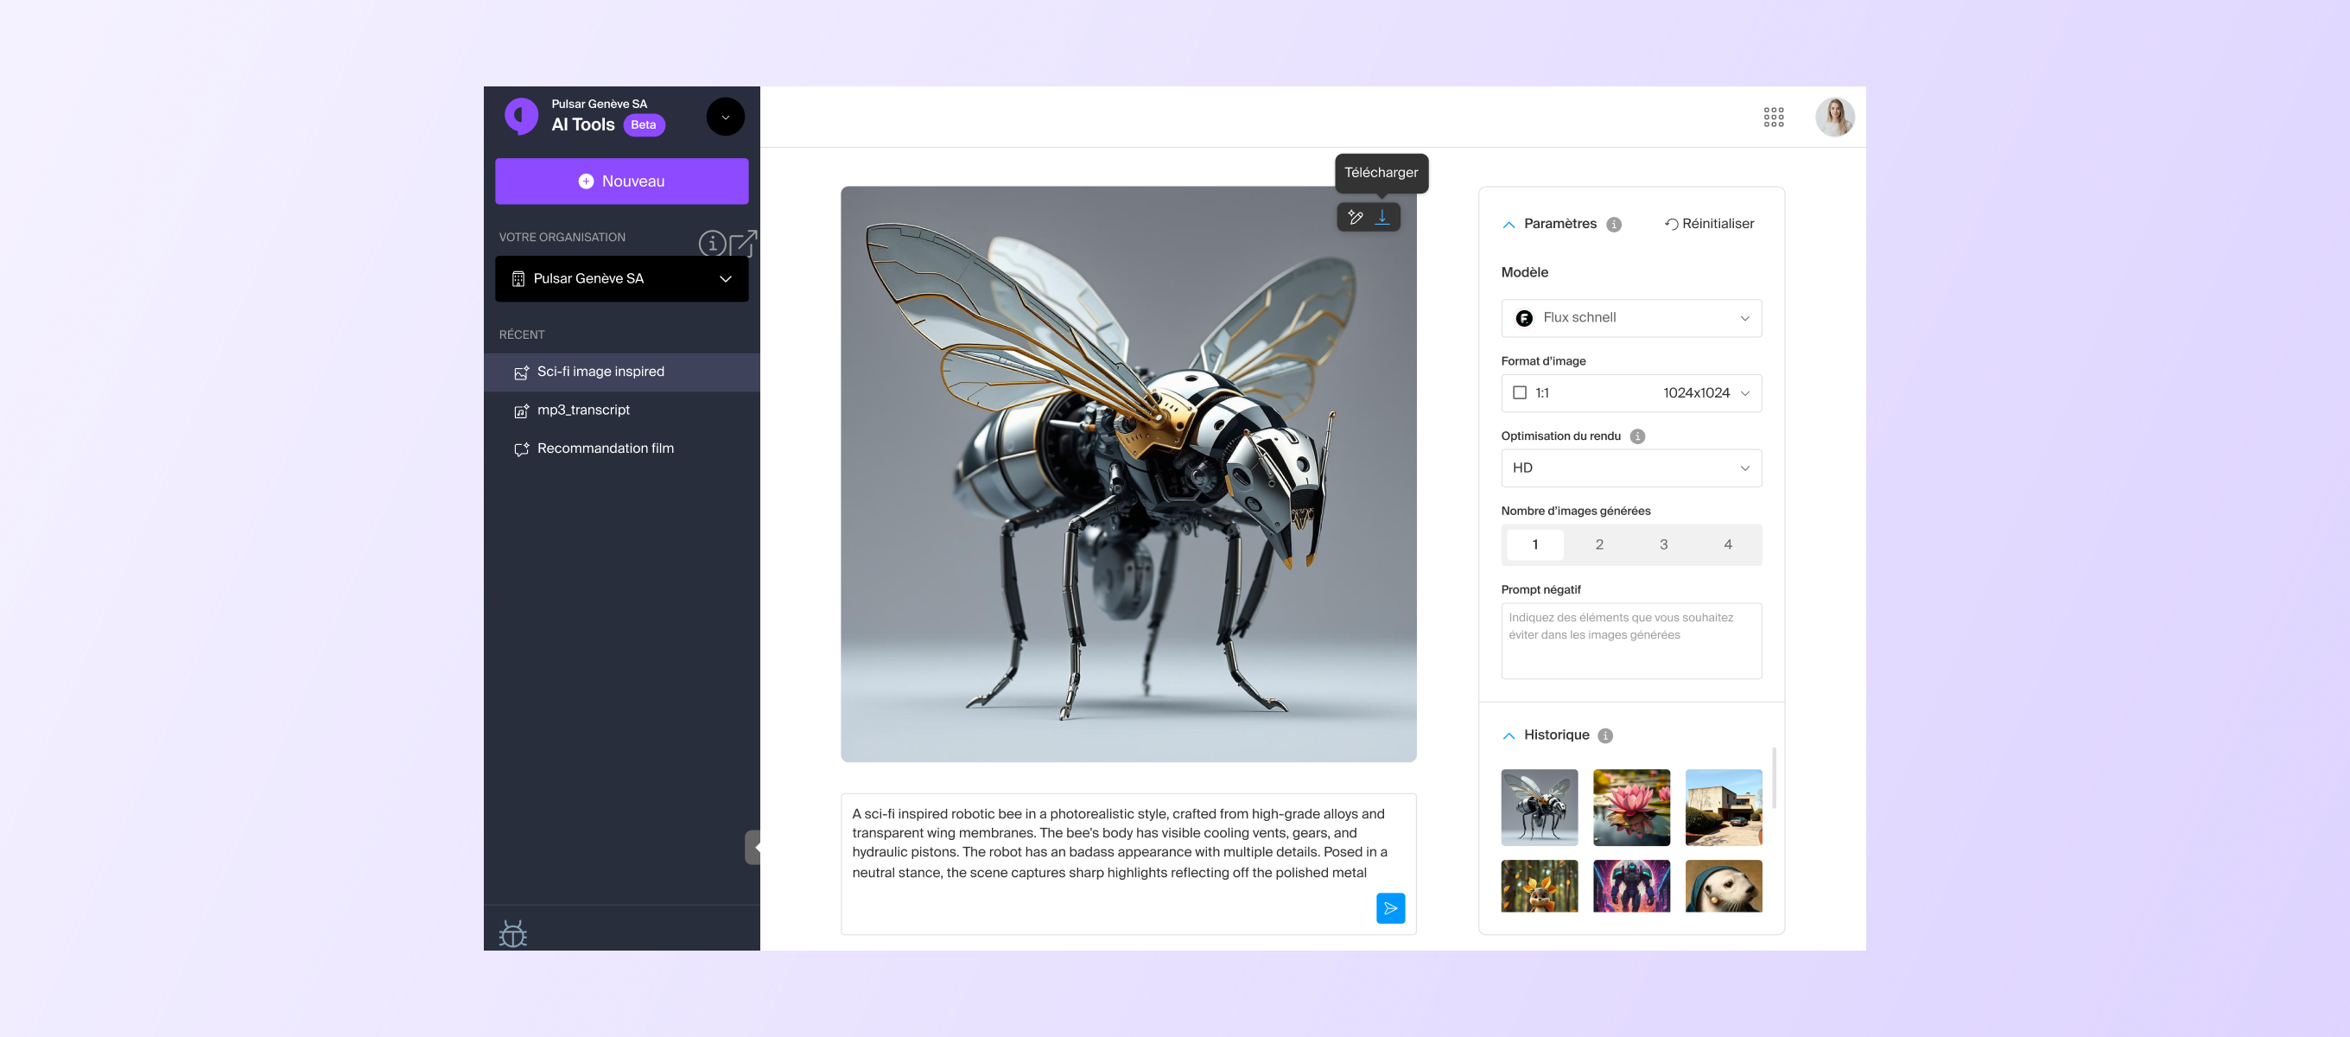Click the organisation info icon

(713, 243)
